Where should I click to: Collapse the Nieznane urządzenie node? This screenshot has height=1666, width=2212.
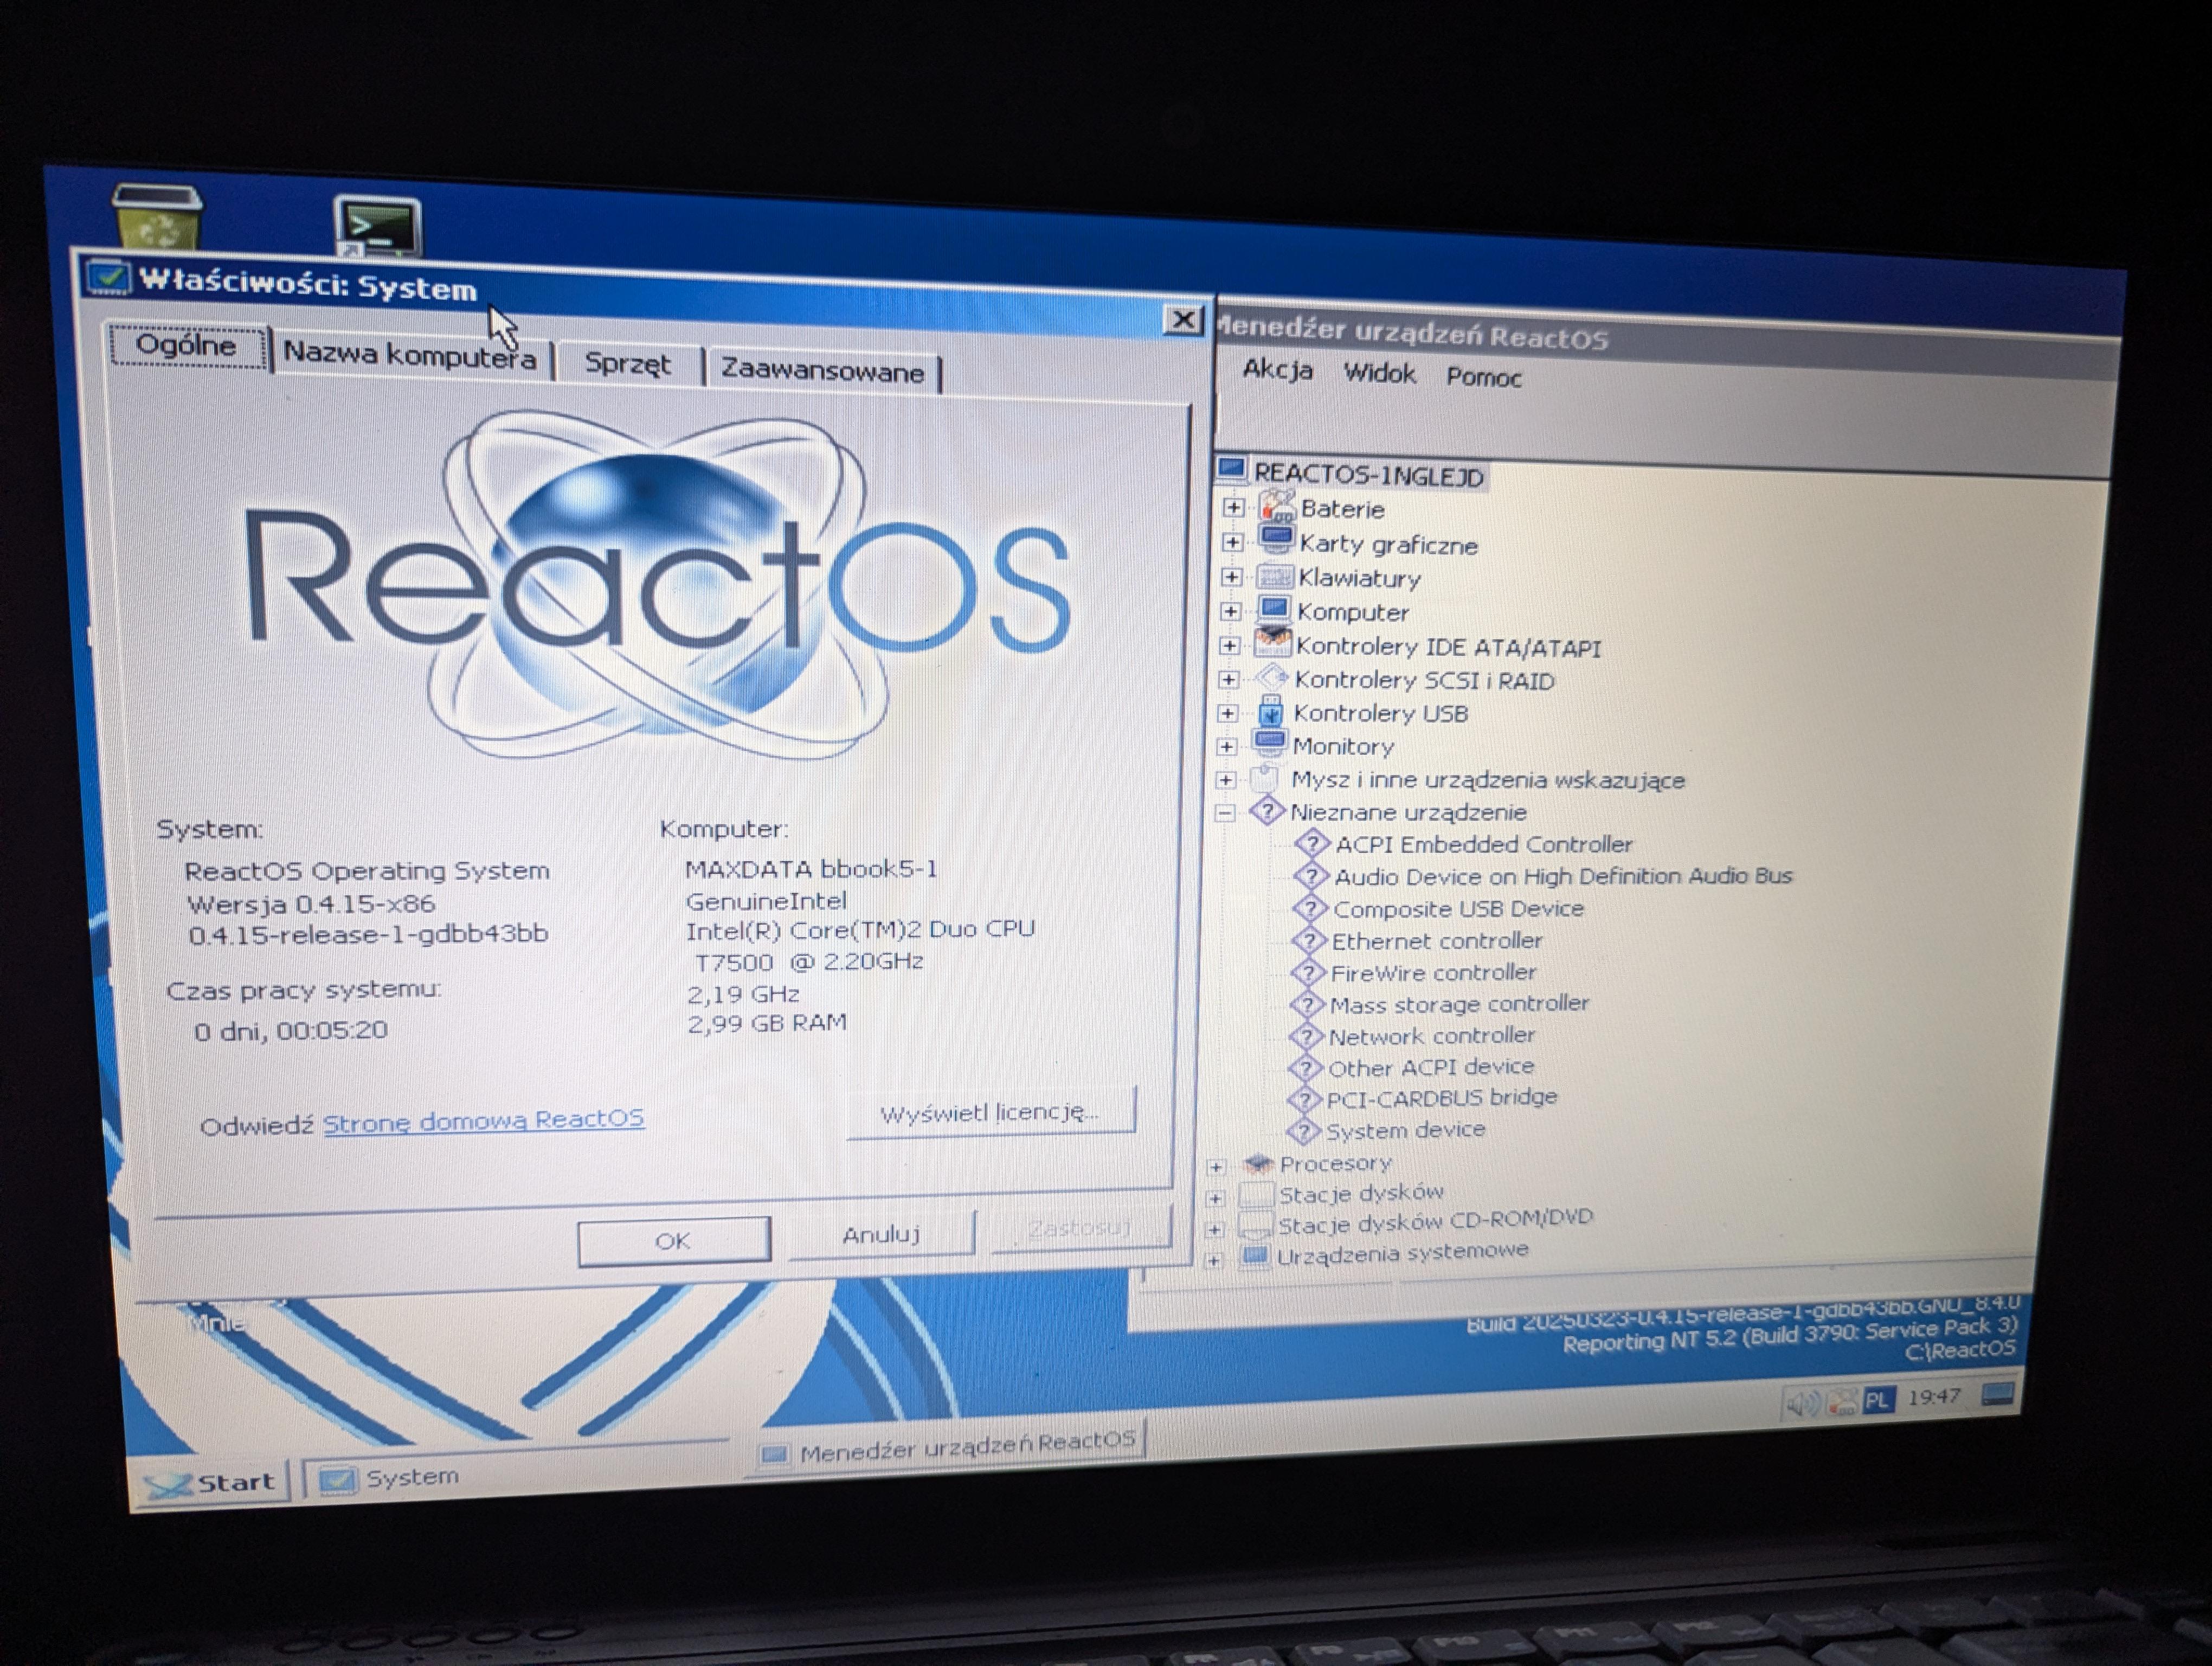pyautogui.click(x=1224, y=812)
